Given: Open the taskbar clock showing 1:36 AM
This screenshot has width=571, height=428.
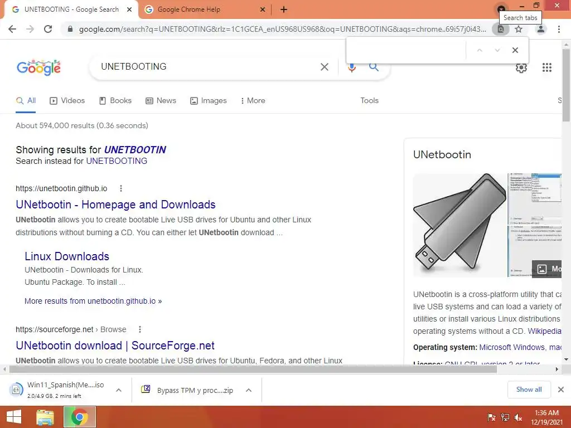Looking at the screenshot, I should tap(546, 417).
